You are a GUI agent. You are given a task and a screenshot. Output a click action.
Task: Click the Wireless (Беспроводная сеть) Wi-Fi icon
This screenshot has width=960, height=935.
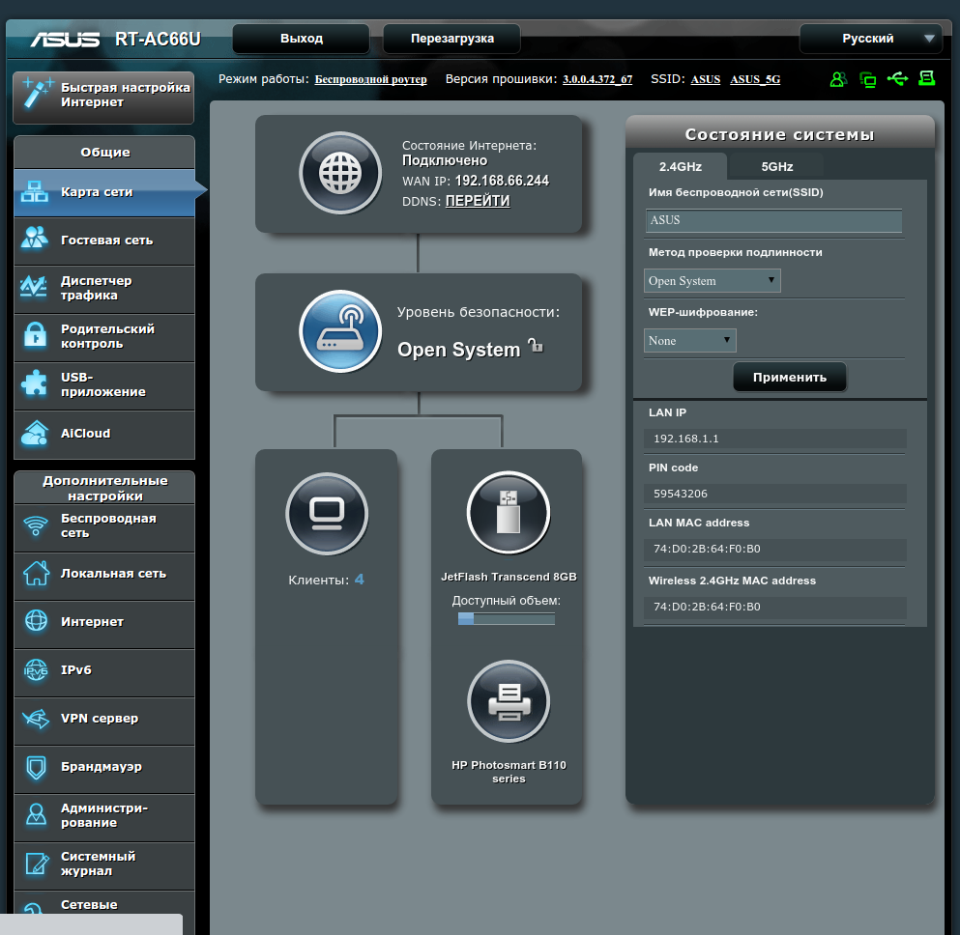tap(36, 525)
